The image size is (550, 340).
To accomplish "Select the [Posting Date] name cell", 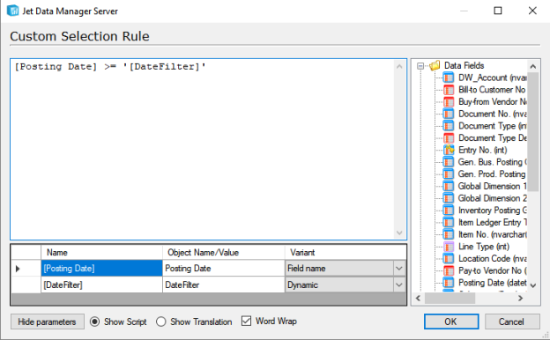I will (101, 269).
